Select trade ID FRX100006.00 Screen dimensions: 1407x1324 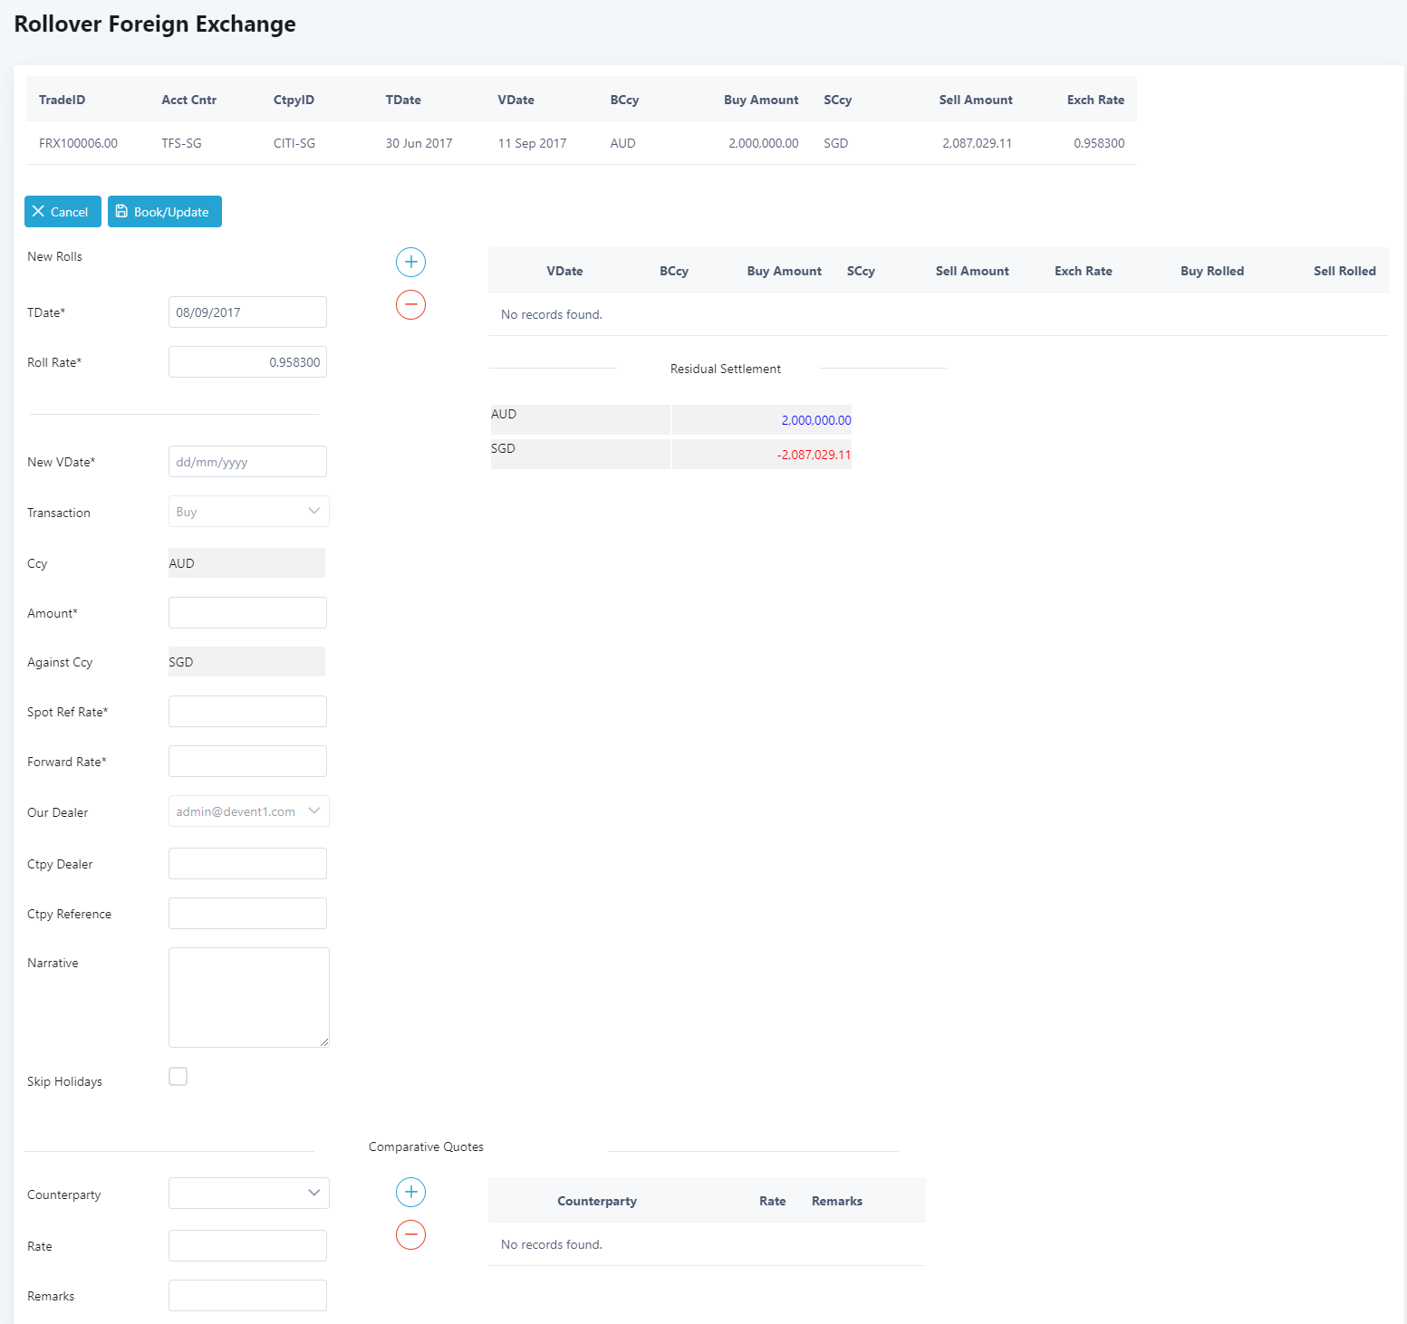78,143
